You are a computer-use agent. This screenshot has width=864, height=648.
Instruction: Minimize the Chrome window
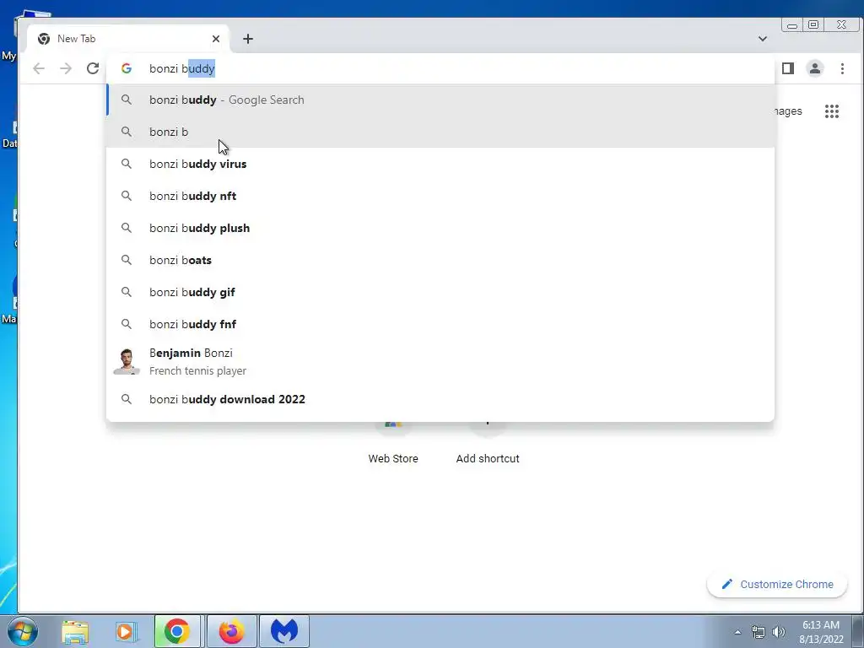[x=792, y=24]
